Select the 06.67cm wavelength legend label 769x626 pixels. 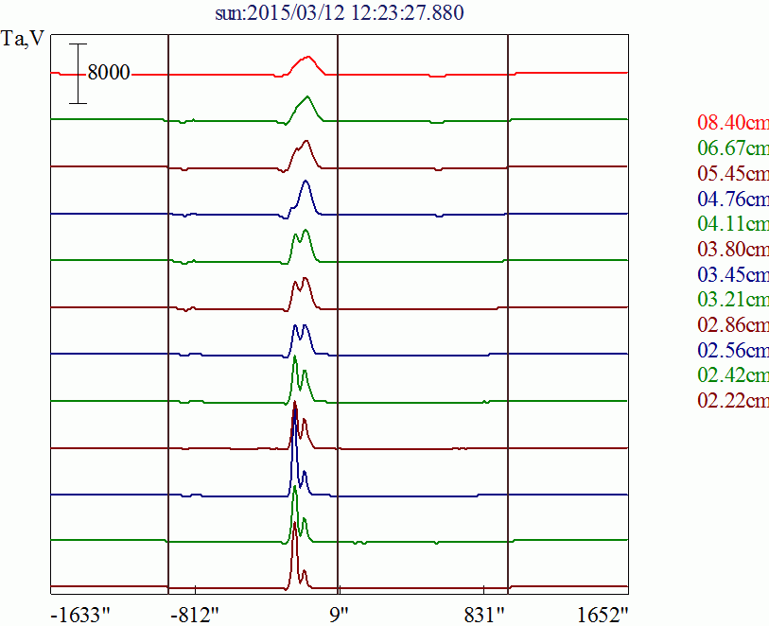click(733, 148)
